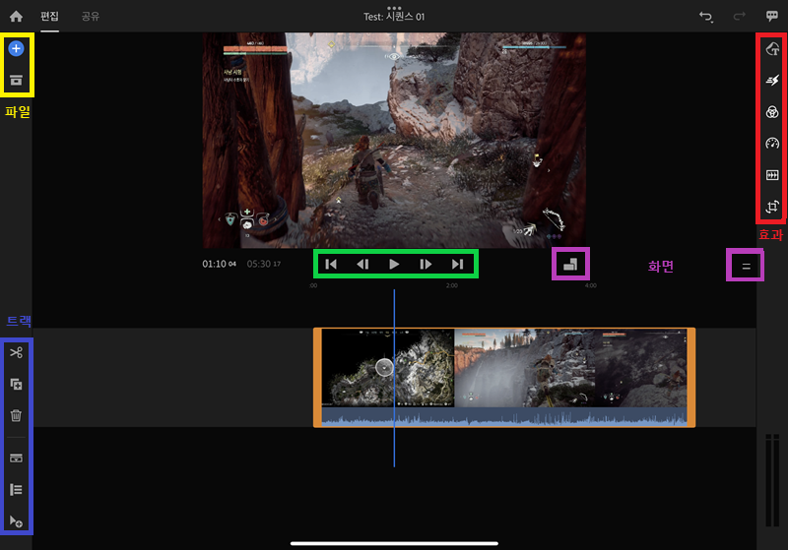The height and width of the screenshot is (550, 788).
Task: Click the 2:00 mark on the time ruler
Action: tap(452, 285)
